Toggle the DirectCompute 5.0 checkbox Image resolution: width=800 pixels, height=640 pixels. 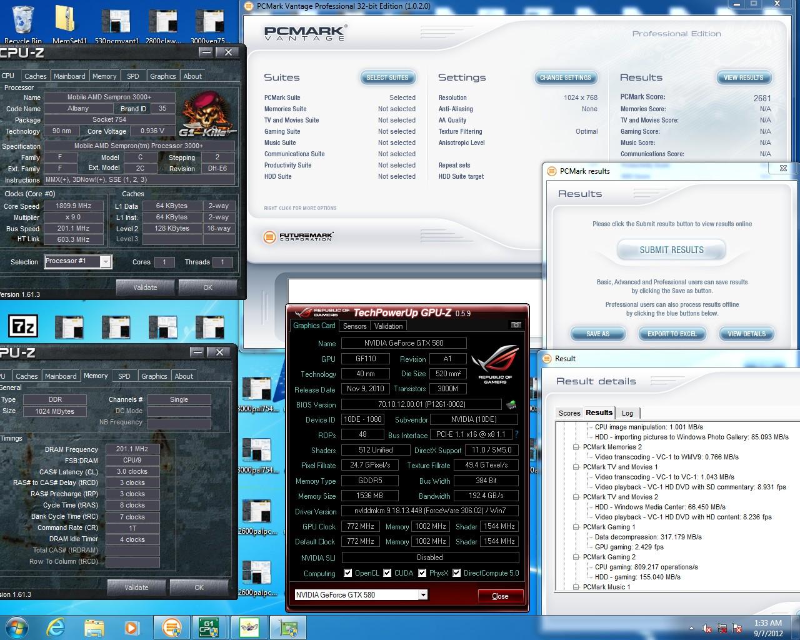tap(457, 573)
